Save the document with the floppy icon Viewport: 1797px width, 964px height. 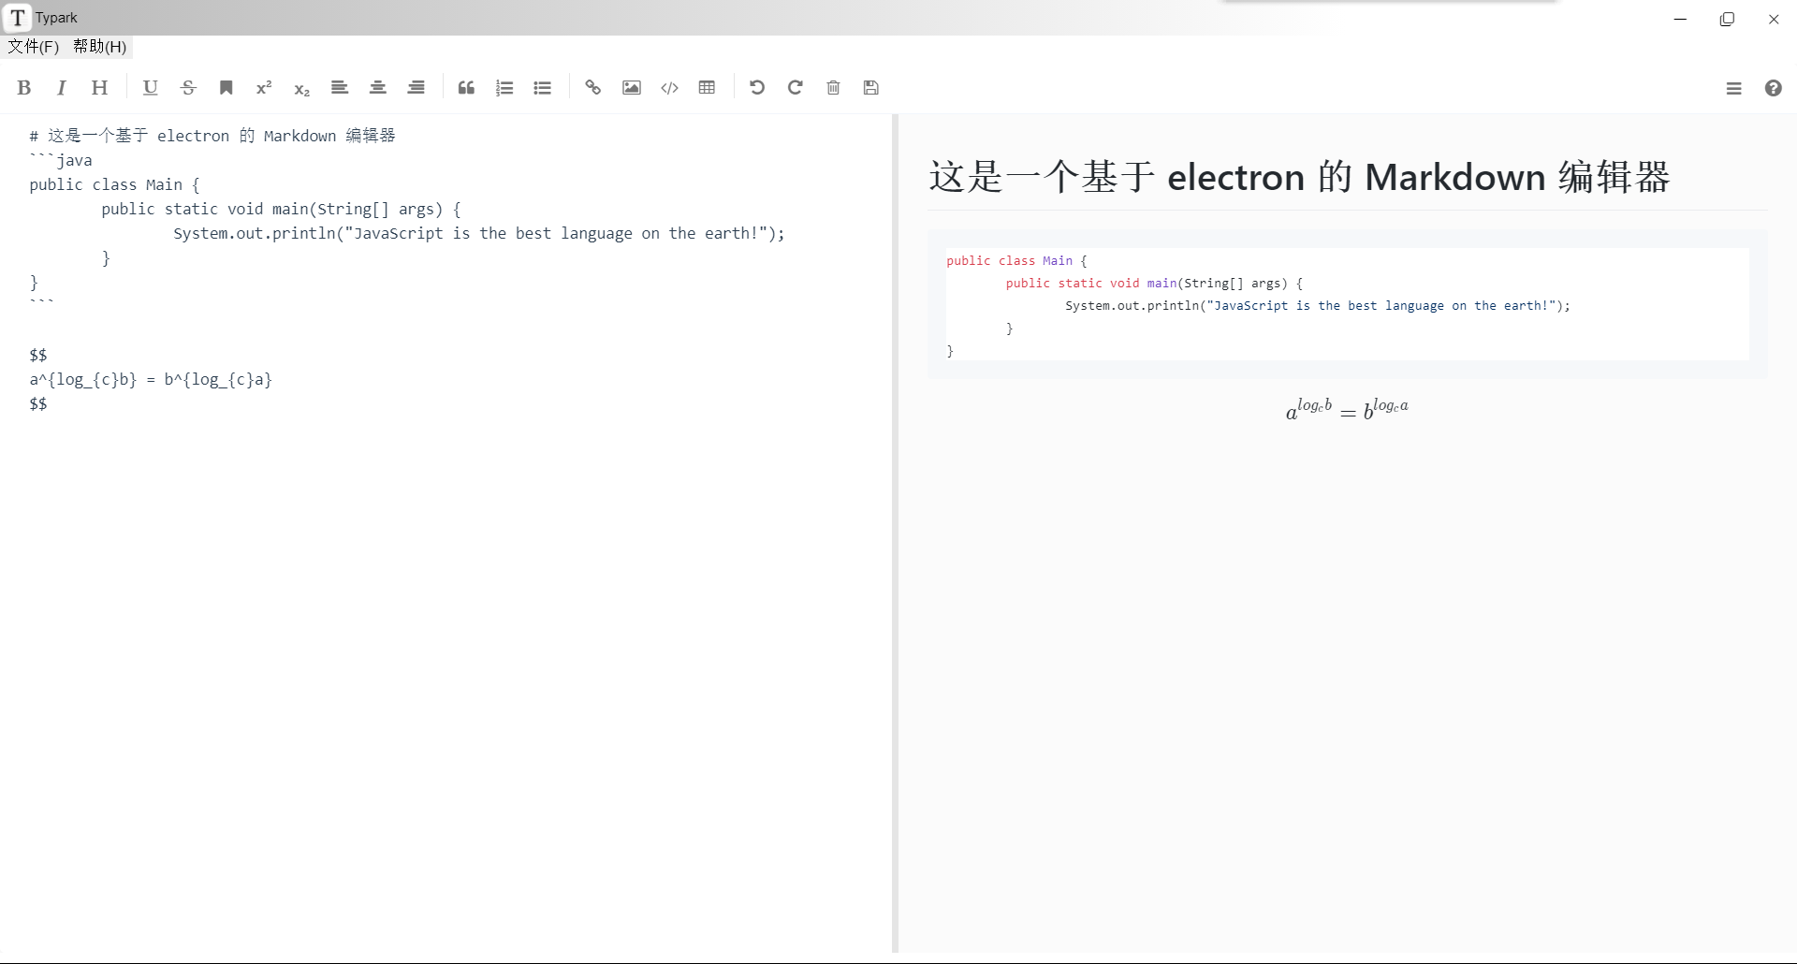(871, 88)
